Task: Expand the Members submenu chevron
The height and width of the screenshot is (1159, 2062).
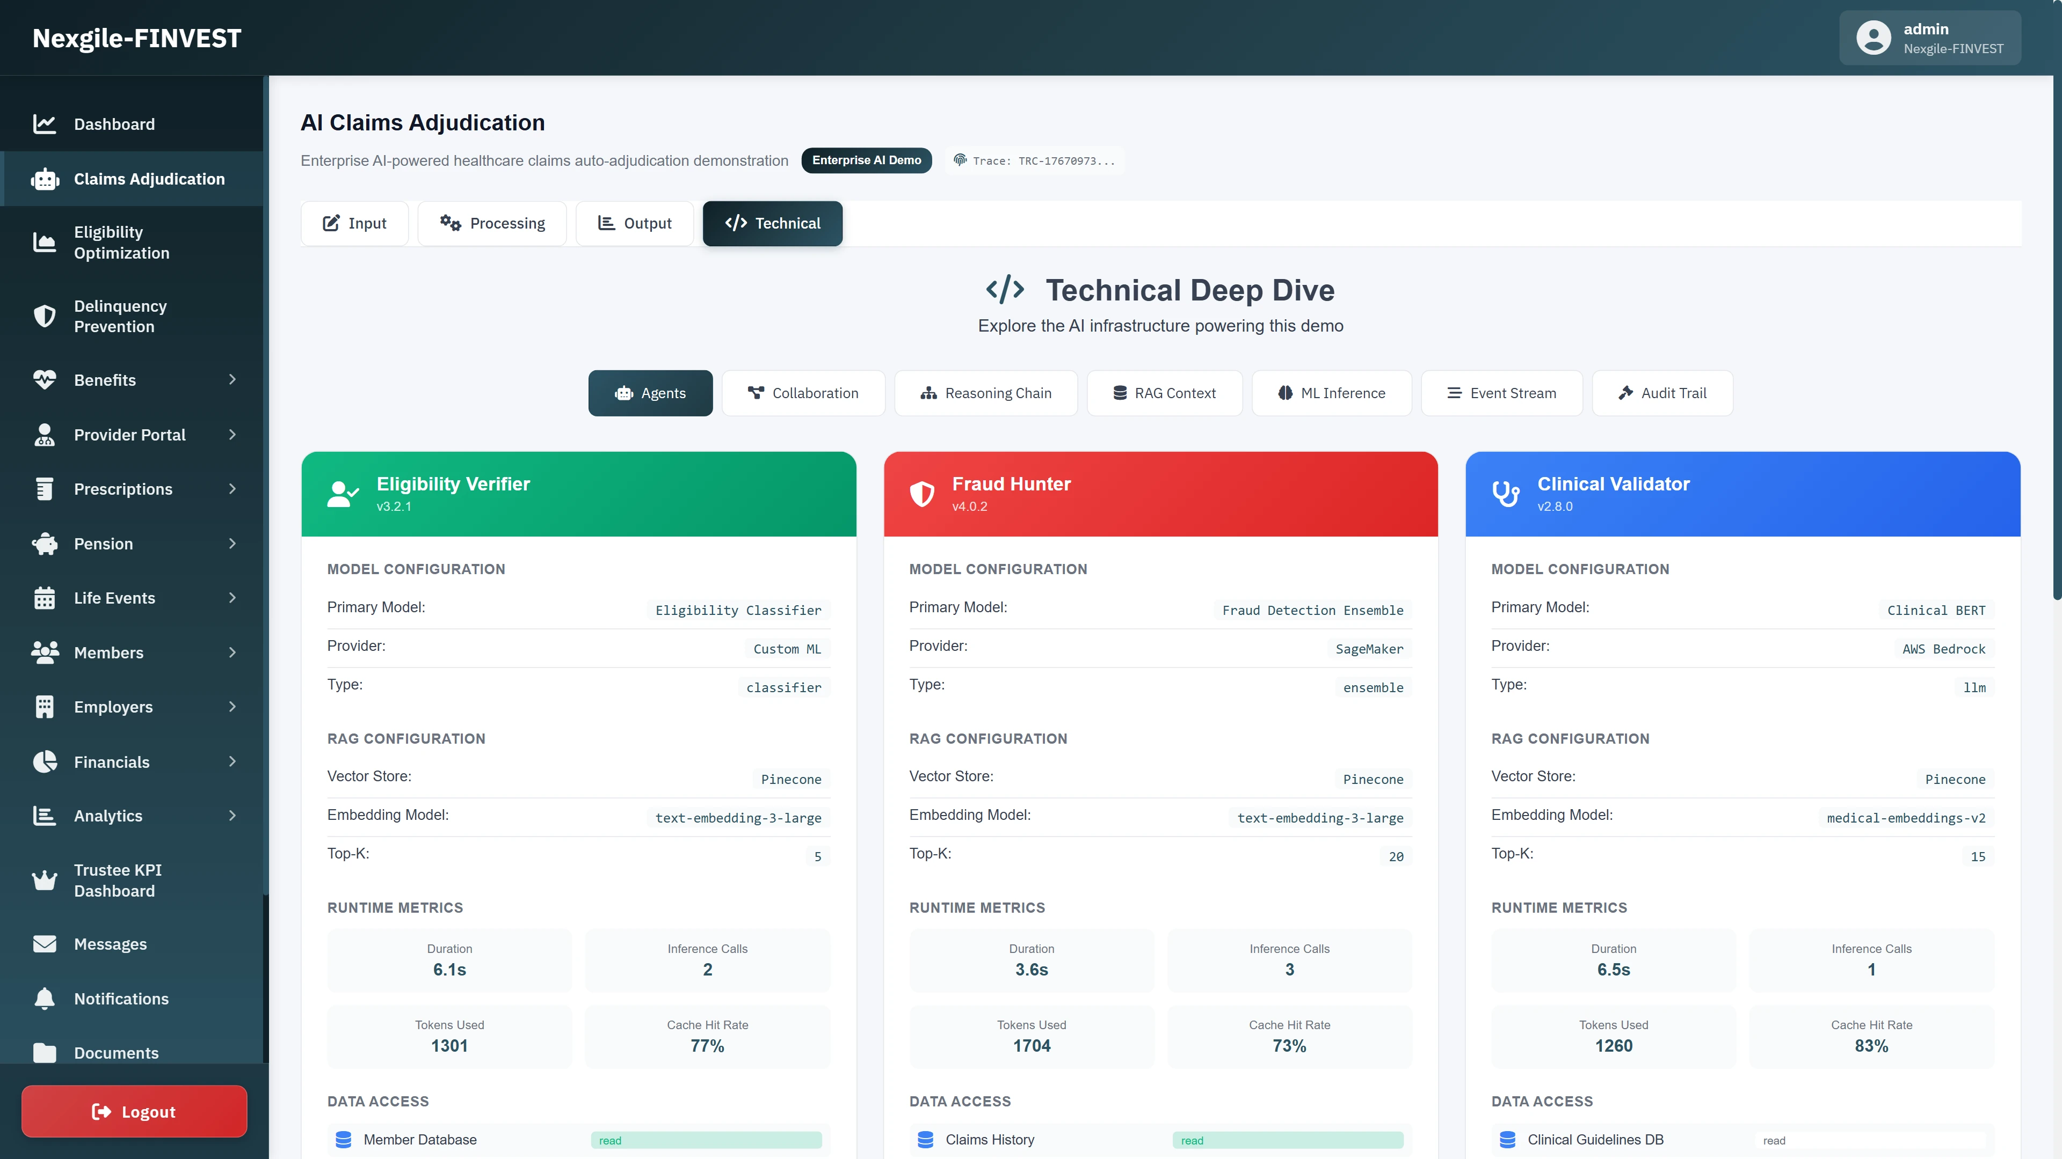Action: [232, 652]
